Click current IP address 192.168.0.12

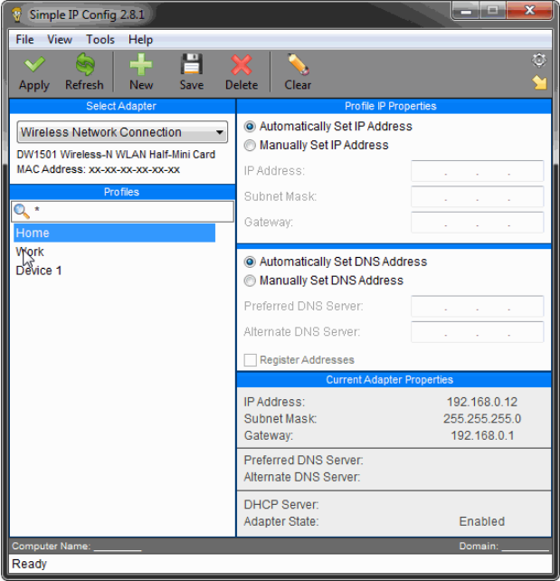tap(482, 402)
